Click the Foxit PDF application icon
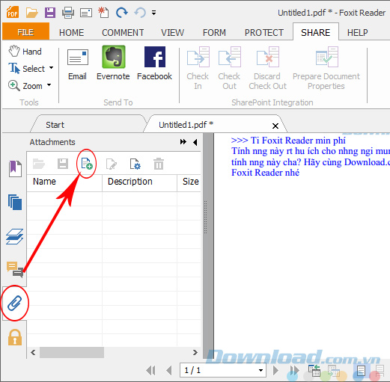The width and height of the screenshot is (390, 382). coord(13,12)
